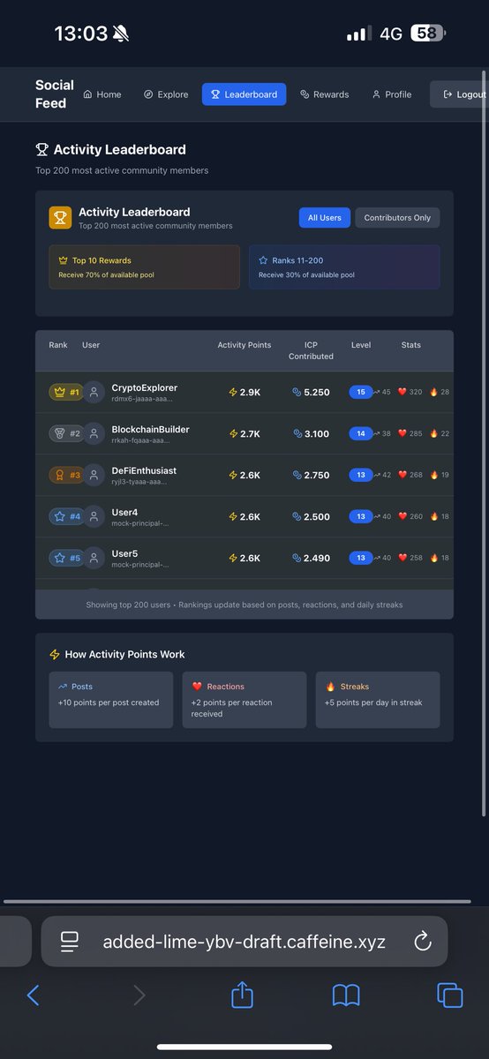Click the 2.7K activity points value

pos(244,433)
